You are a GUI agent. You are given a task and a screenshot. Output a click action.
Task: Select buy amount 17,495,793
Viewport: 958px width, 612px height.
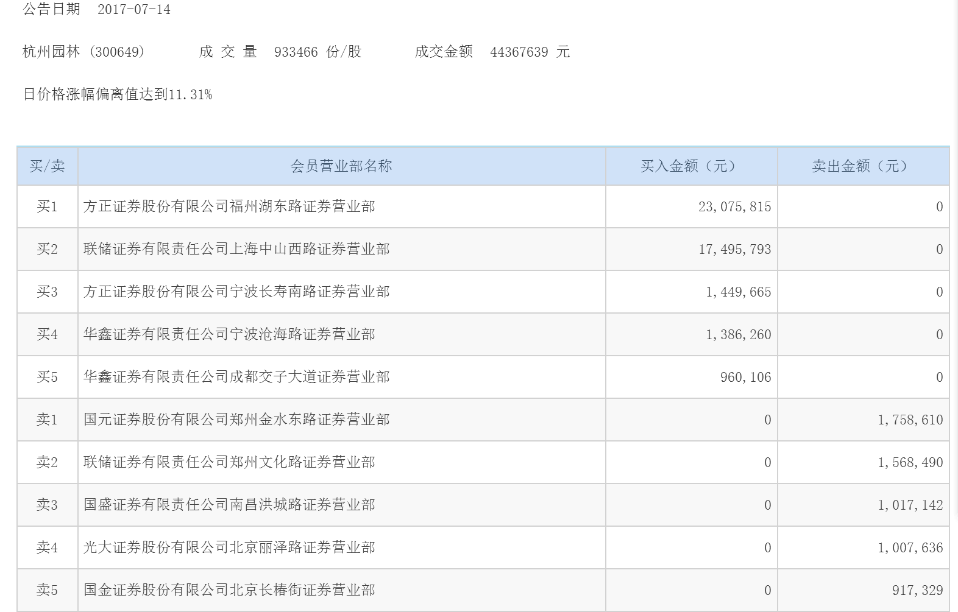[735, 250]
